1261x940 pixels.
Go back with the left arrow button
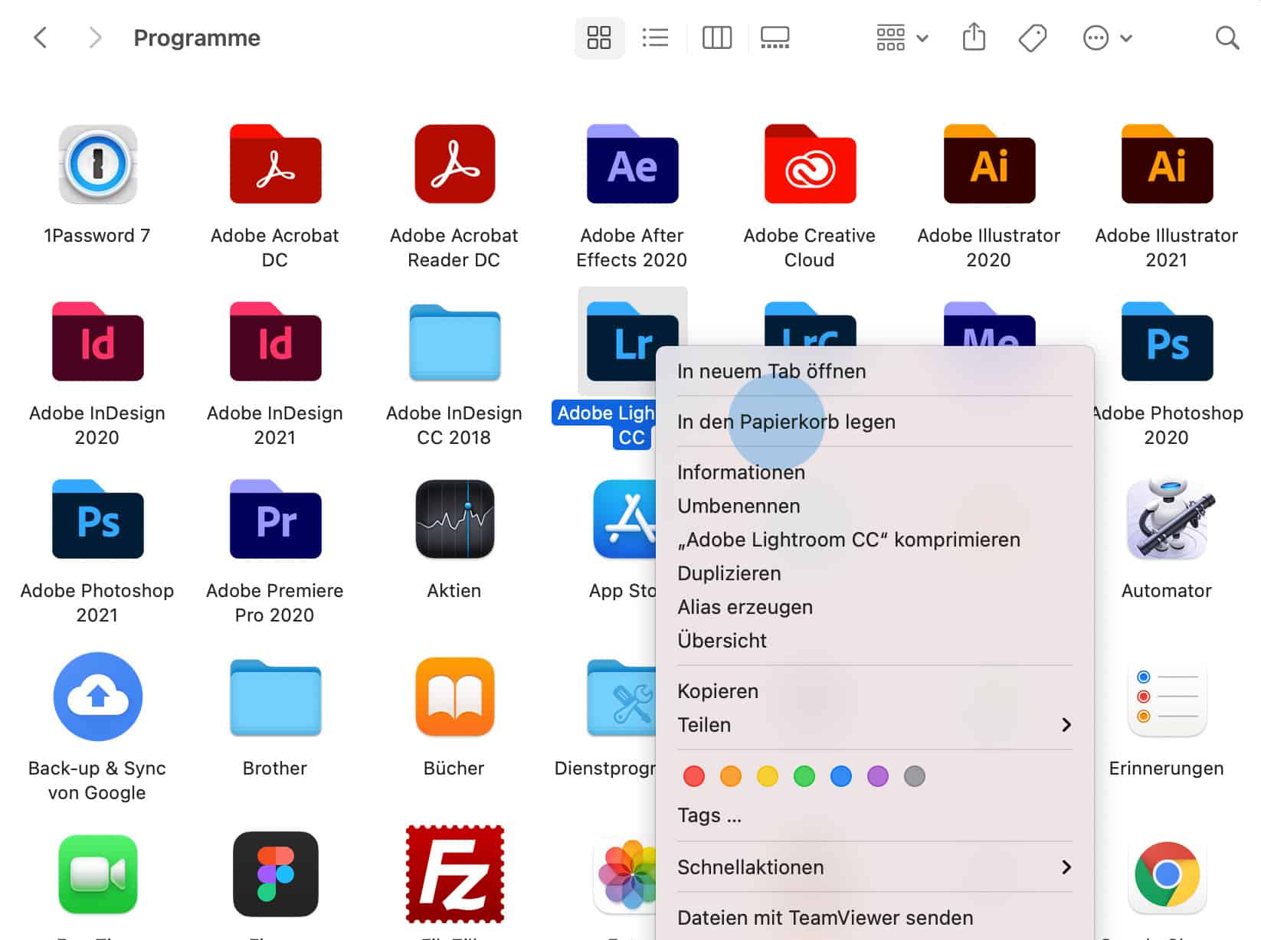[41, 38]
